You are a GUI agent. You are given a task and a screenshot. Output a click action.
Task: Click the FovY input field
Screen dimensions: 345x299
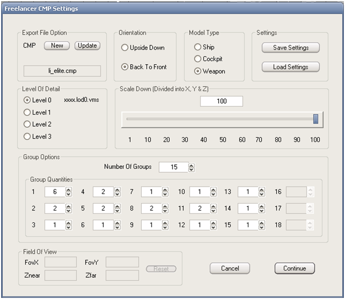(x=122, y=262)
